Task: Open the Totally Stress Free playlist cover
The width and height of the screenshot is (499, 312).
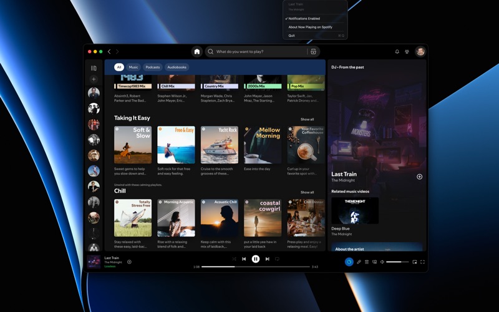Action: [x=133, y=218]
